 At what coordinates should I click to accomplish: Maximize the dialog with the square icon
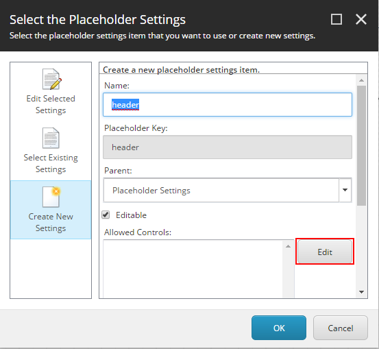337,19
